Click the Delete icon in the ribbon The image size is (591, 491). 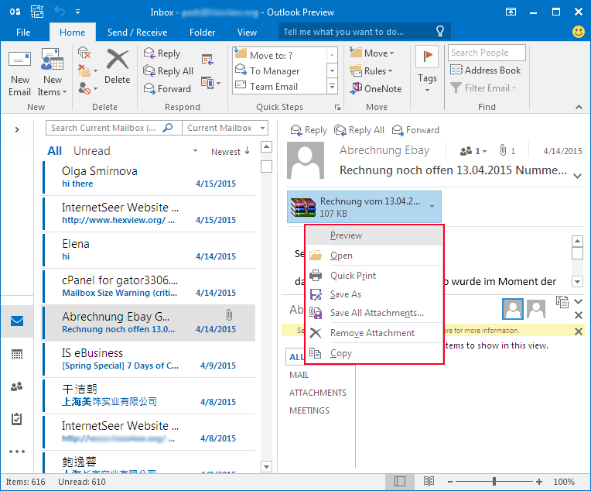pos(118,60)
